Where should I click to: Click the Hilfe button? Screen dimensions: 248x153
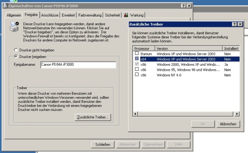click(x=178, y=144)
